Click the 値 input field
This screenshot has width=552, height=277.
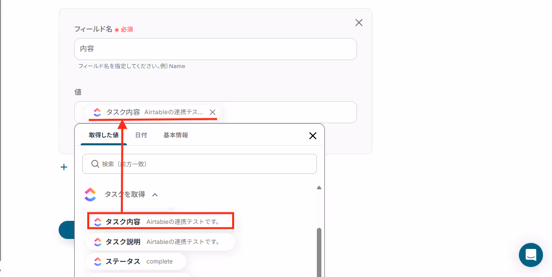216,112
